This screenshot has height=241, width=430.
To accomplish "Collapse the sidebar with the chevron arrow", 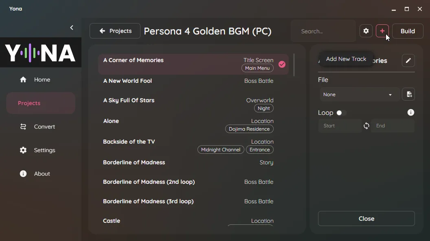I will click(x=72, y=28).
